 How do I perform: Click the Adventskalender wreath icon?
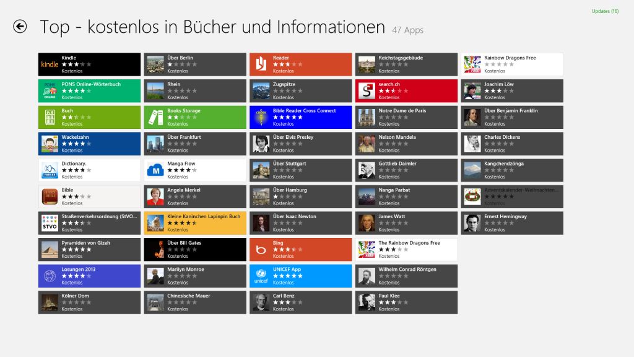click(472, 196)
